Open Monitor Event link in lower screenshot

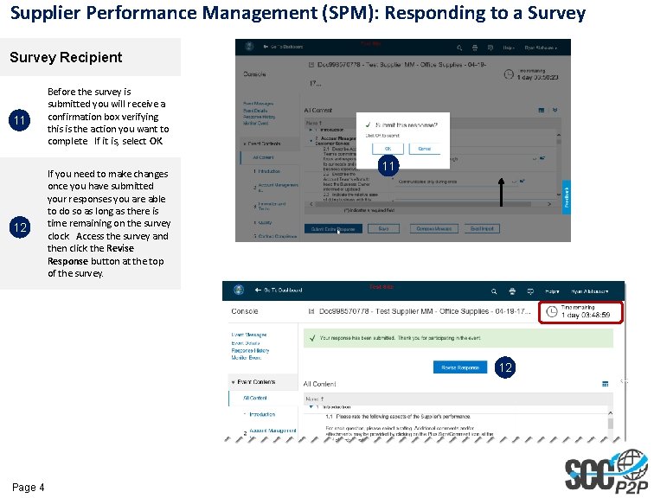[247, 358]
